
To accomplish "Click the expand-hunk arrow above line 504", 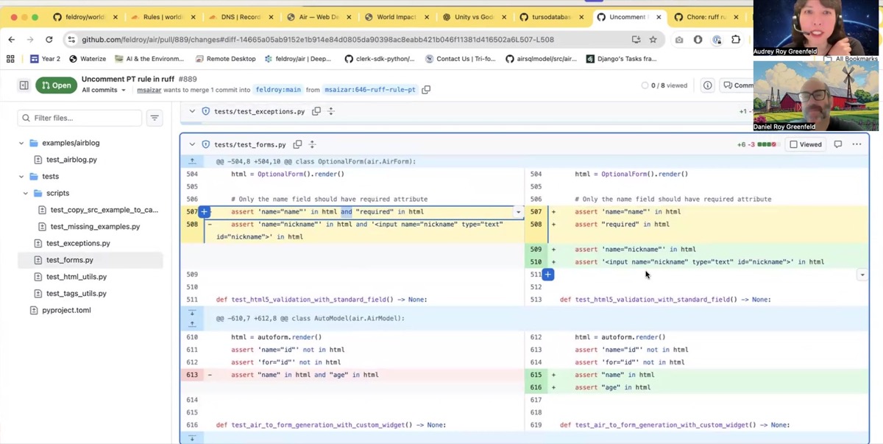I will coord(192,161).
